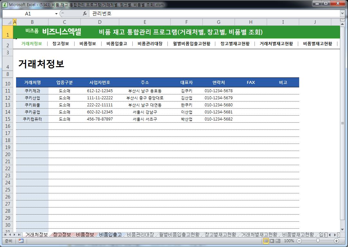Click the Select All corner box
This screenshot has width=348, height=247.
(x=7, y=22)
